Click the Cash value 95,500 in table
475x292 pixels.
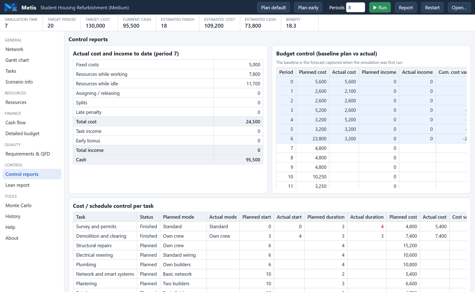(x=253, y=160)
